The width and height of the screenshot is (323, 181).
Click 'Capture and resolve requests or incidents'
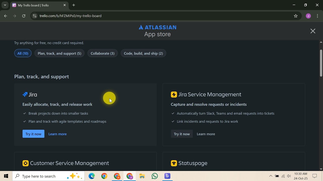(x=209, y=104)
